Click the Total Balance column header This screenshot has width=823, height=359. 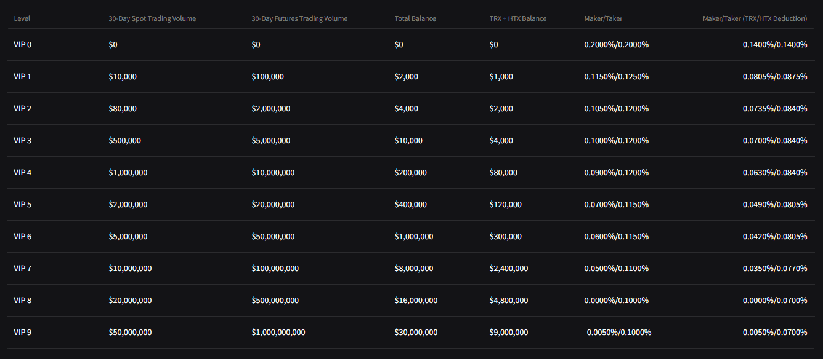tap(415, 18)
